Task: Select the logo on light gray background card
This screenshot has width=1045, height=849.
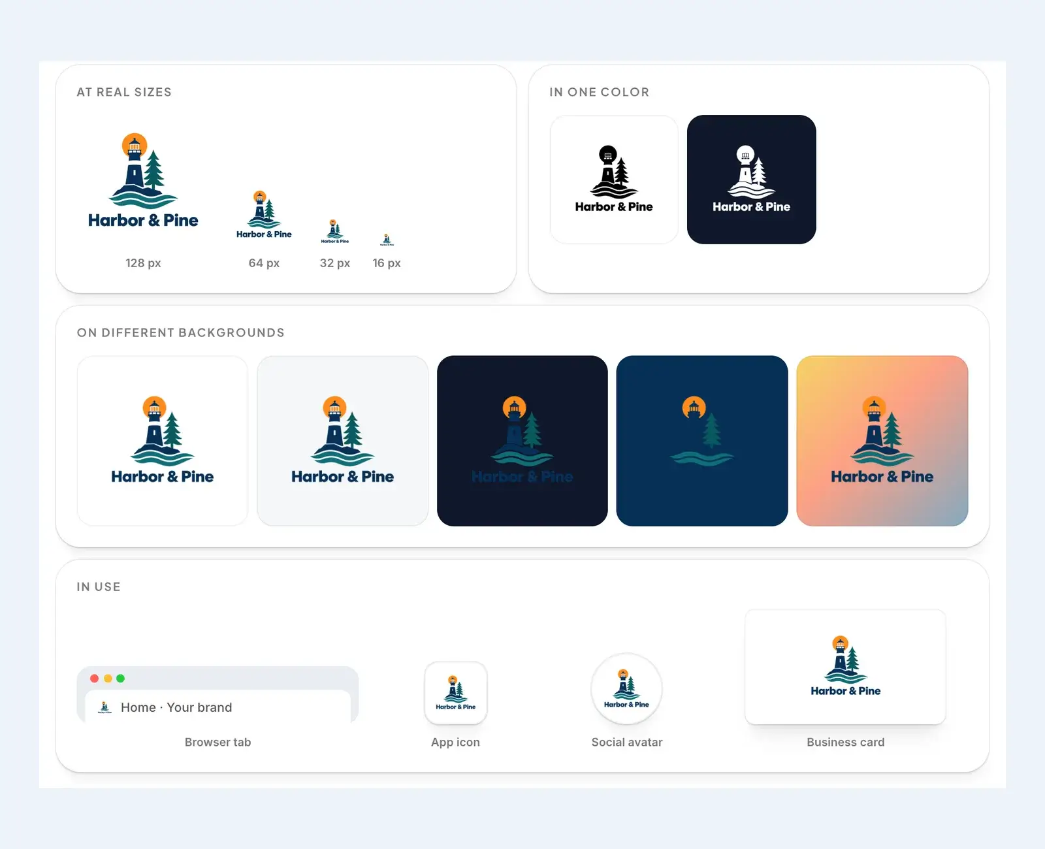Action: click(343, 441)
